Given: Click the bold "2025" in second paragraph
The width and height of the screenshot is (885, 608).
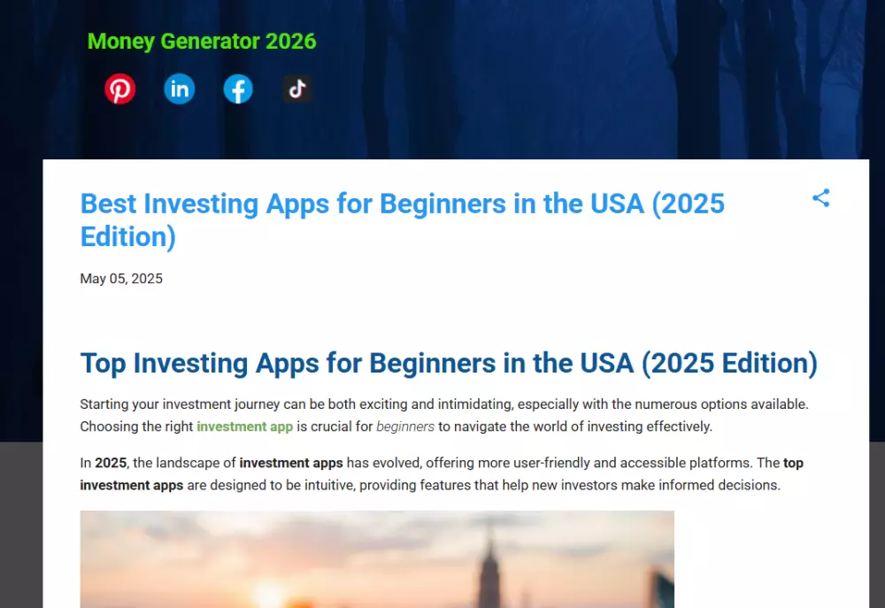Looking at the screenshot, I should (x=111, y=463).
